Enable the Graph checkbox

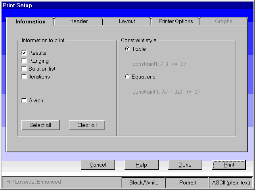tap(24, 100)
